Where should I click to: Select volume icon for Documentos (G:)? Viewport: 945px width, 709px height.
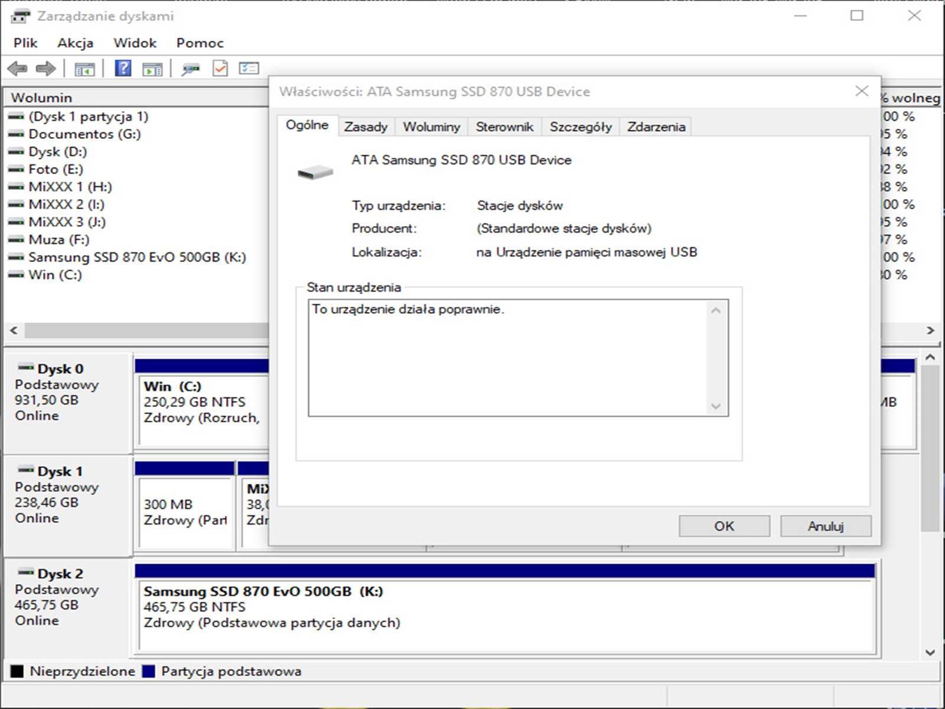pyautogui.click(x=16, y=134)
